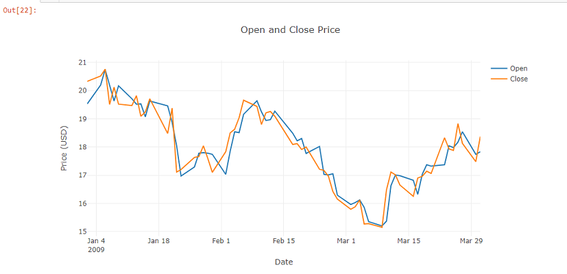Select the Out[22] output prompt
The width and height of the screenshot is (567, 274).
click(x=20, y=10)
